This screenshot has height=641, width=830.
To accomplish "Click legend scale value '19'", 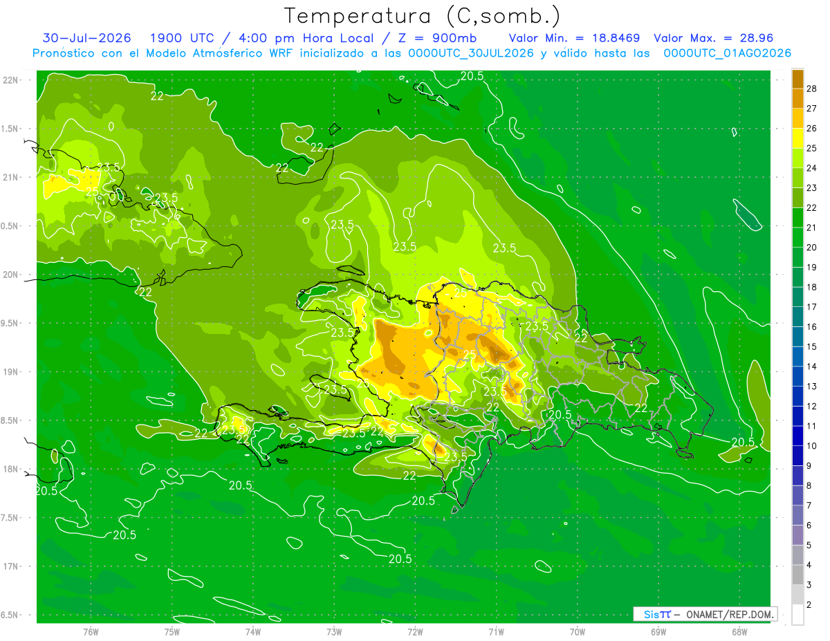I will tap(812, 268).
